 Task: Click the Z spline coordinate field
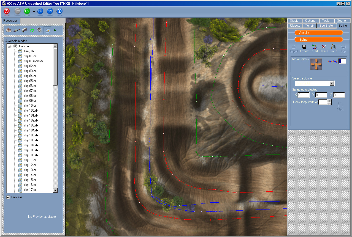(339, 95)
